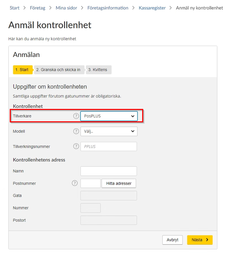Viewport: 230px width, 255px height.
Task: Click the Anmäl kontrollenhet page title
Action: tap(50, 25)
